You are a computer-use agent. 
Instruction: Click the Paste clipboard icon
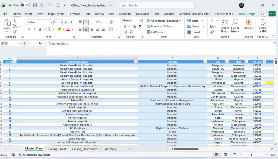[x=7, y=23]
